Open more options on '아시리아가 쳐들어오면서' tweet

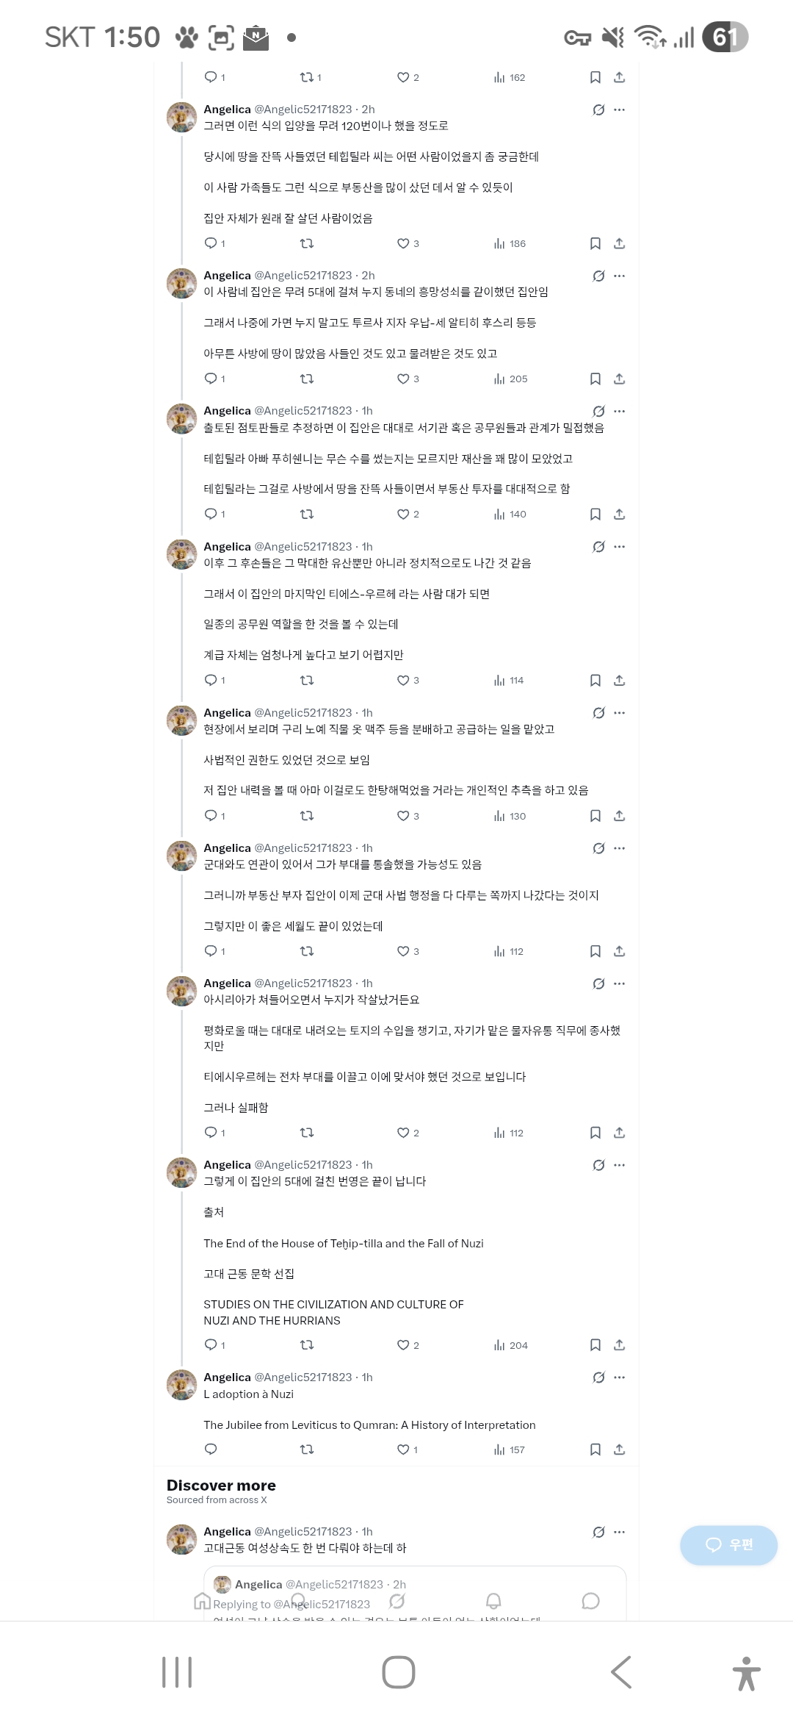[620, 983]
